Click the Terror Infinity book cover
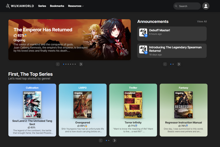This screenshot has width=220, height=147. tap(133, 105)
